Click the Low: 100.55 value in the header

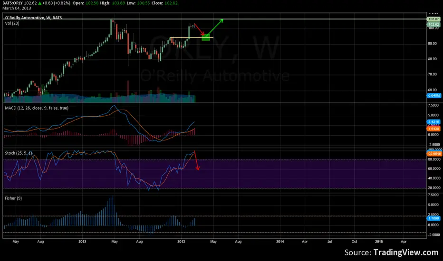click(x=138, y=3)
